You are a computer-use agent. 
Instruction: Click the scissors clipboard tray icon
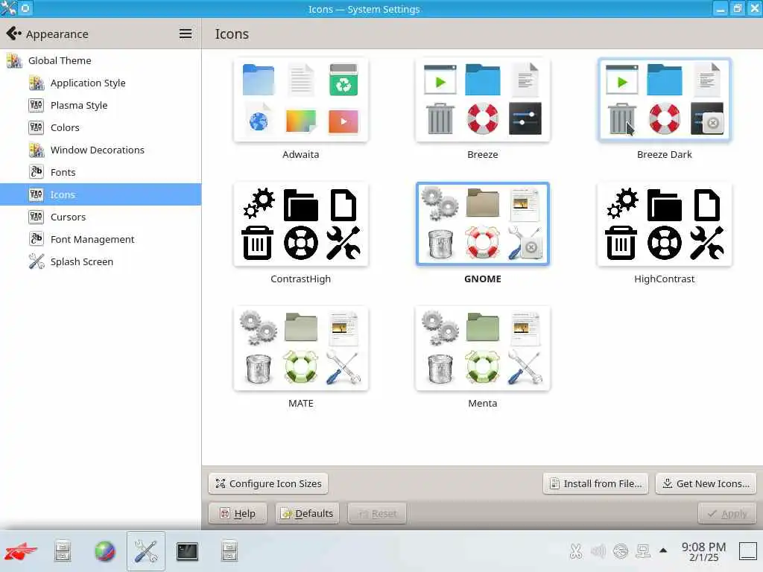576,551
